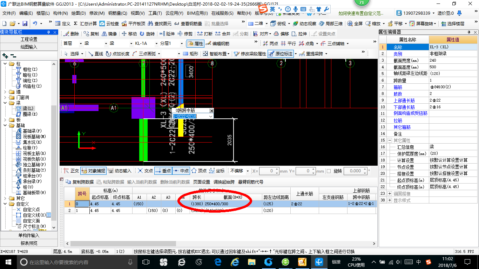The image size is (479, 269).
Task: Click 查看钢筋量 view rebar quantity
Action: [188, 23]
